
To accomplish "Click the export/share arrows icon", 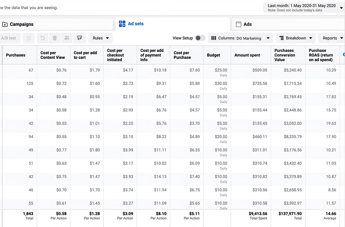I will tap(79, 38).
